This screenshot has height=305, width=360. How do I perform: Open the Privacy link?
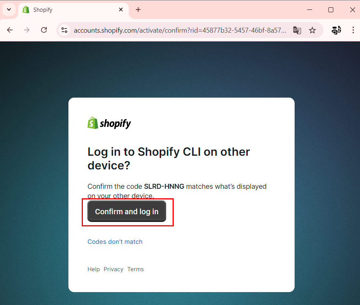click(x=113, y=269)
